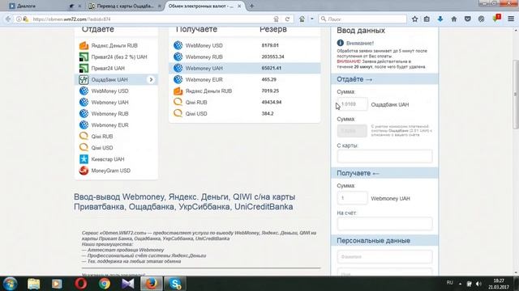Select Qiwi USD in Отдаете list
Screen dimensions: 519x291
[116, 148]
